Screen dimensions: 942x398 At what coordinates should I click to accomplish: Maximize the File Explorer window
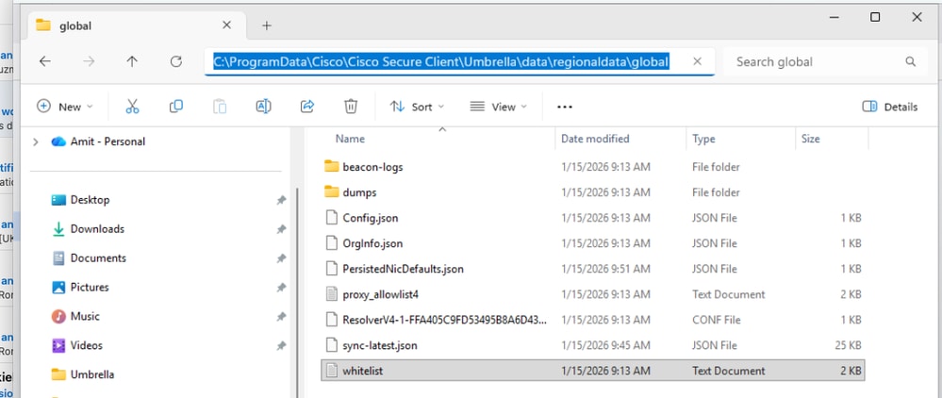(875, 17)
